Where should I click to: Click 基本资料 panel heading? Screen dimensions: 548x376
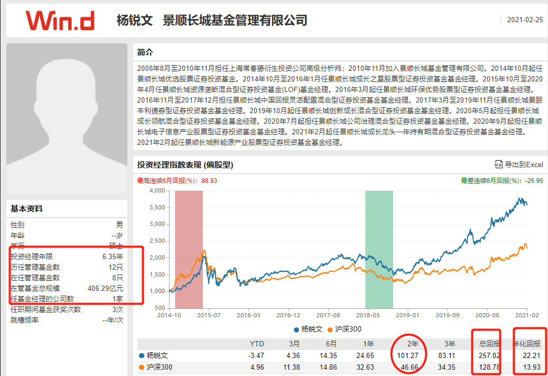tap(26, 209)
